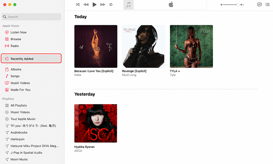Click the music note artwork placeholder
The image size is (273, 164).
point(129,5)
